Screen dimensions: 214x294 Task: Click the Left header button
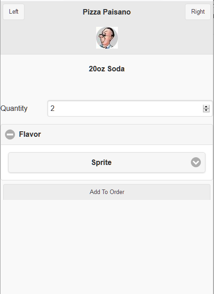(x=14, y=12)
